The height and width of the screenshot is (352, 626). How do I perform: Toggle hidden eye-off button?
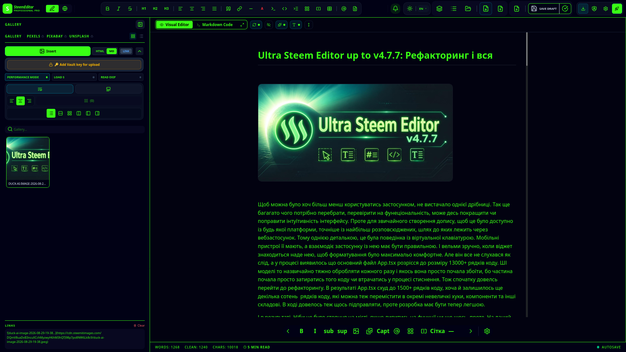point(269,25)
